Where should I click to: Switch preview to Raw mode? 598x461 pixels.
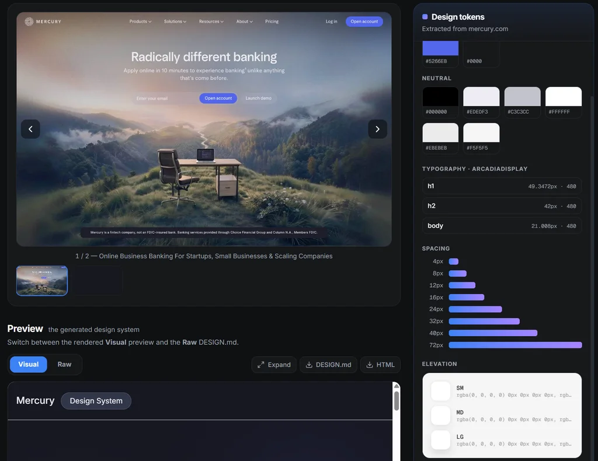64,364
